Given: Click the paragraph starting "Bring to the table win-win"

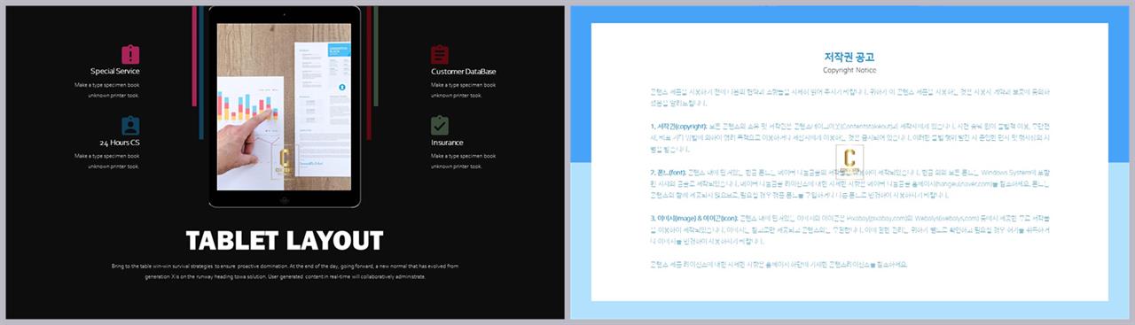Looking at the screenshot, I should [285, 271].
